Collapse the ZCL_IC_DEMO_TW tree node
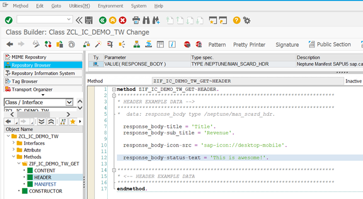363x199 pixels. point(8,136)
